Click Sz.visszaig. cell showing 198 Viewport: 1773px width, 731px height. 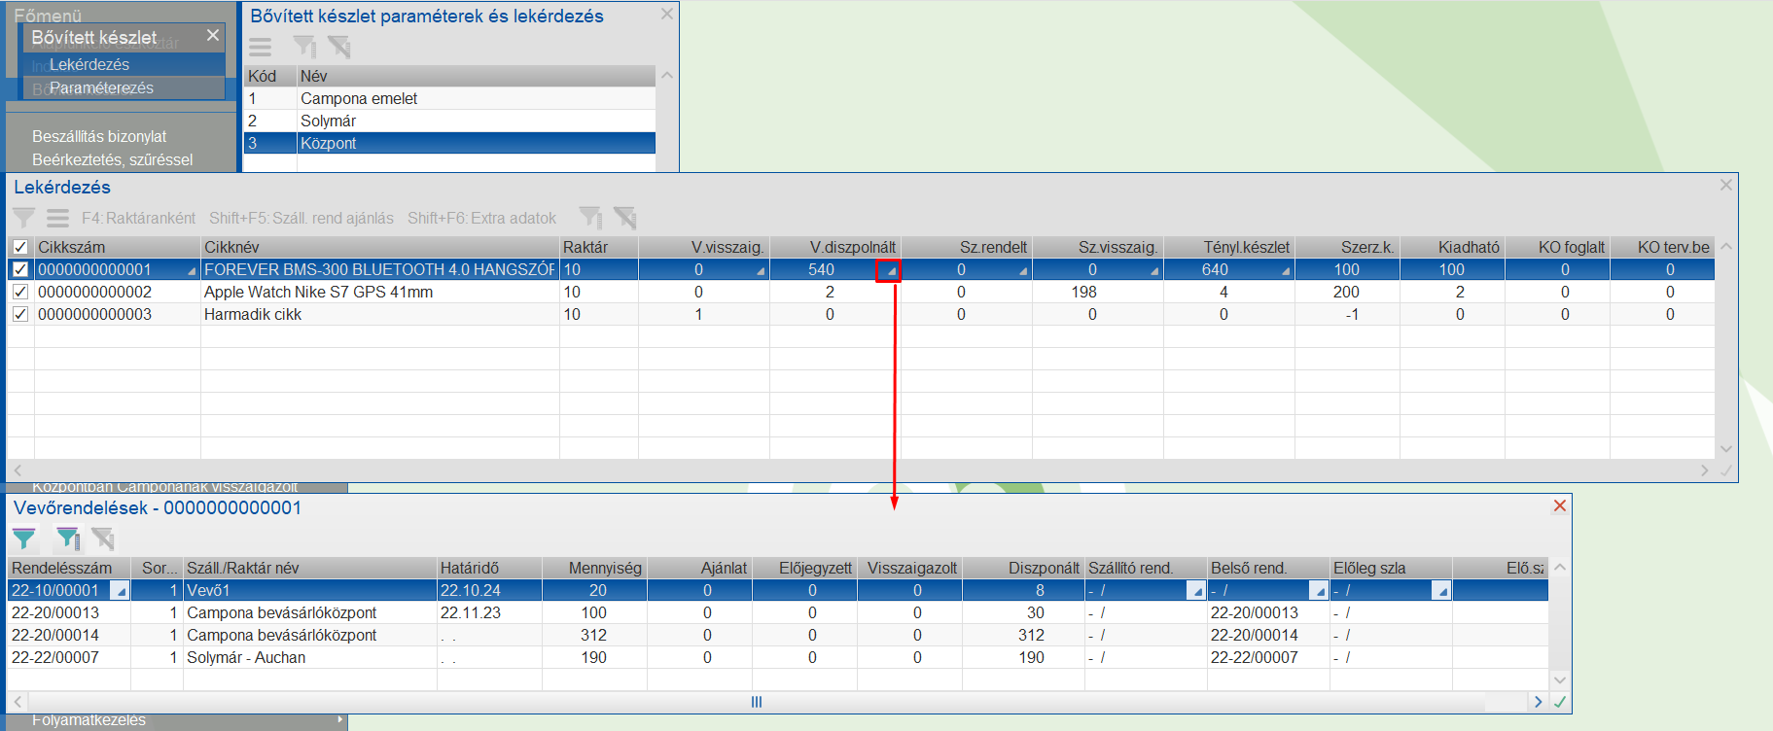point(1097,292)
